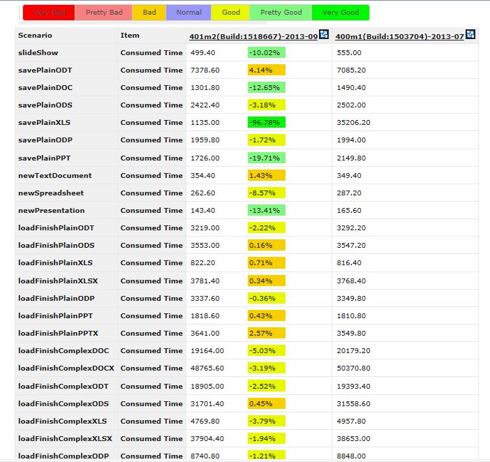The width and height of the screenshot is (490, 462).
Task: Click icon next to 401m2 build header
Action: [324, 34]
